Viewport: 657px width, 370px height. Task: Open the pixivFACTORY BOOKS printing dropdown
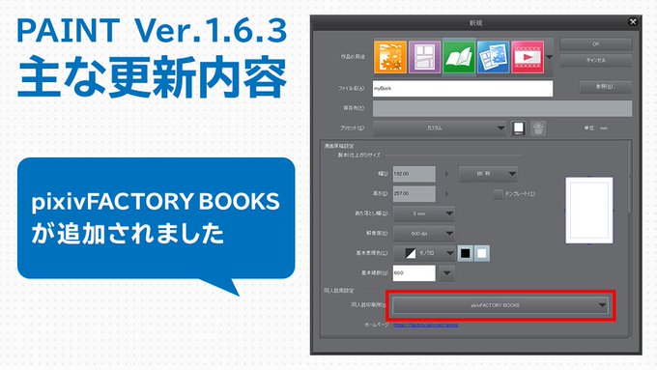[500, 305]
